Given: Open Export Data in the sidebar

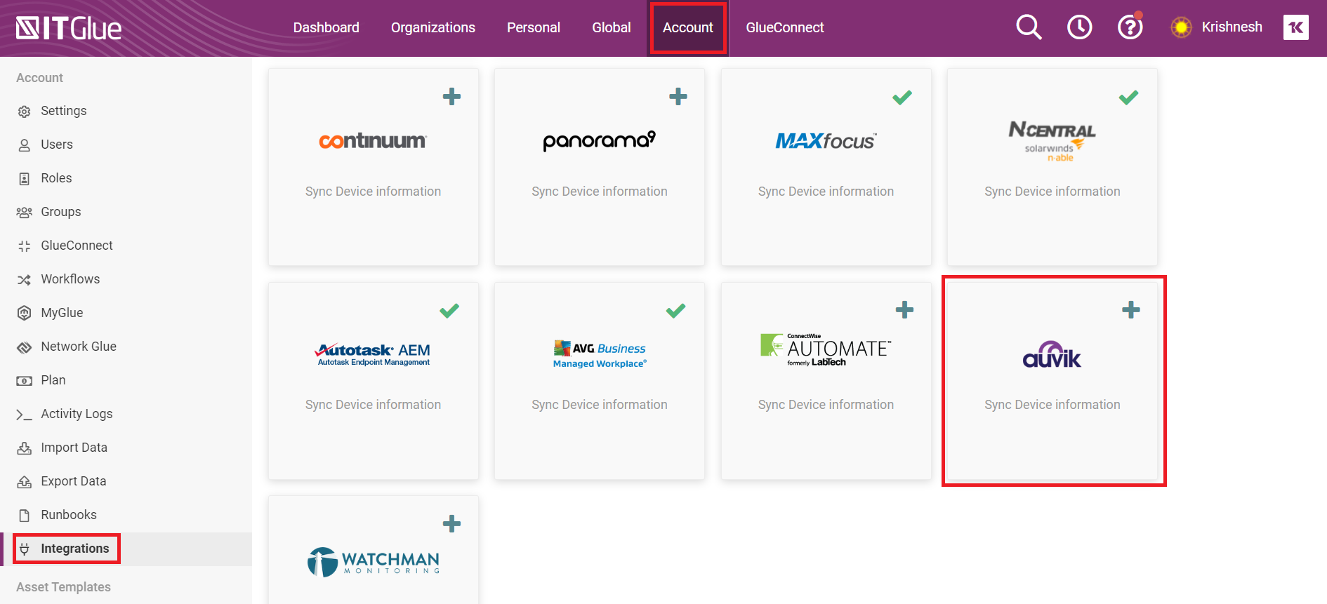Looking at the screenshot, I should (x=74, y=481).
